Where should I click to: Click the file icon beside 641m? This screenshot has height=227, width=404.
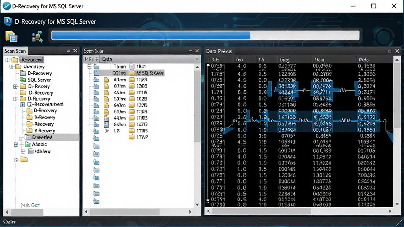[107, 125]
